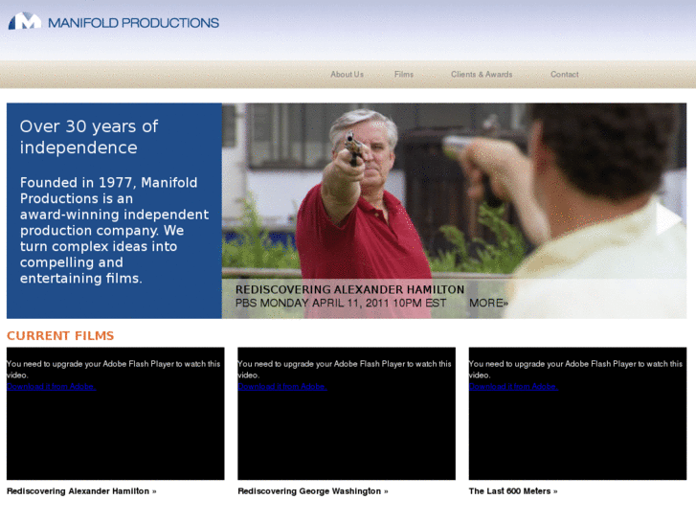Open The Last 600 Meters » link
The width and height of the screenshot is (696, 522).
click(513, 491)
